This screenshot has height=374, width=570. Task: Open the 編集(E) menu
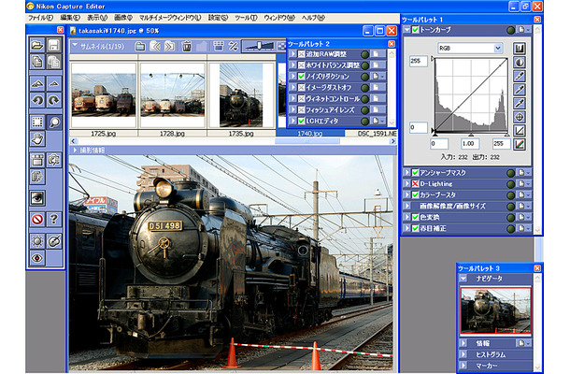(x=70, y=18)
